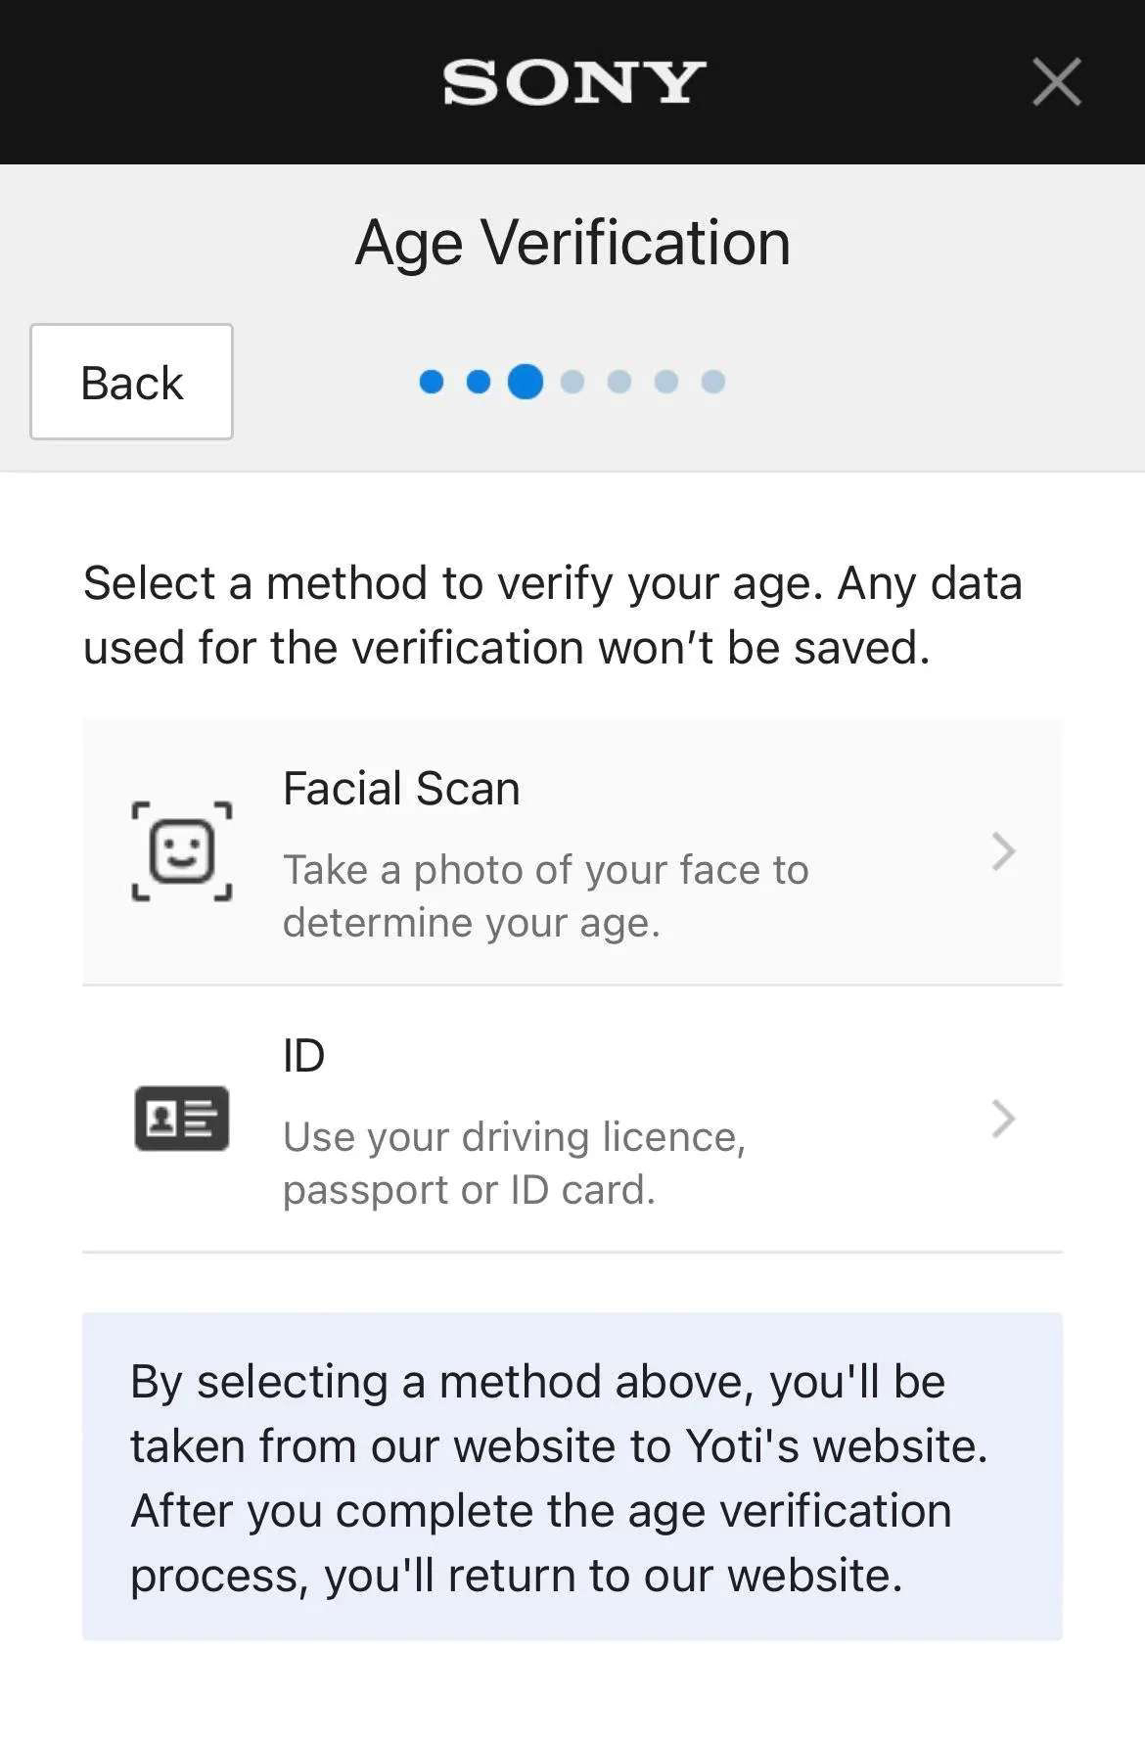Go back using the Back button
Screen dimensions: 1145x1740
tap(131, 382)
